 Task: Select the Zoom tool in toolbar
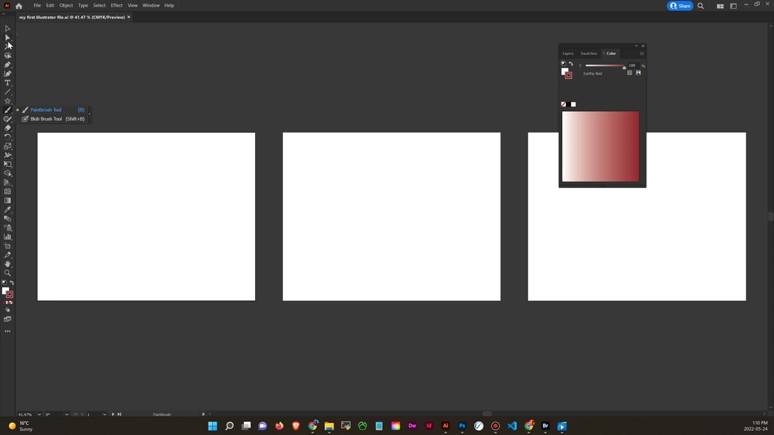tap(7, 273)
